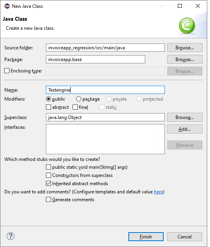
Task: Maximize the New Java Class dialog
Action: (180, 6)
